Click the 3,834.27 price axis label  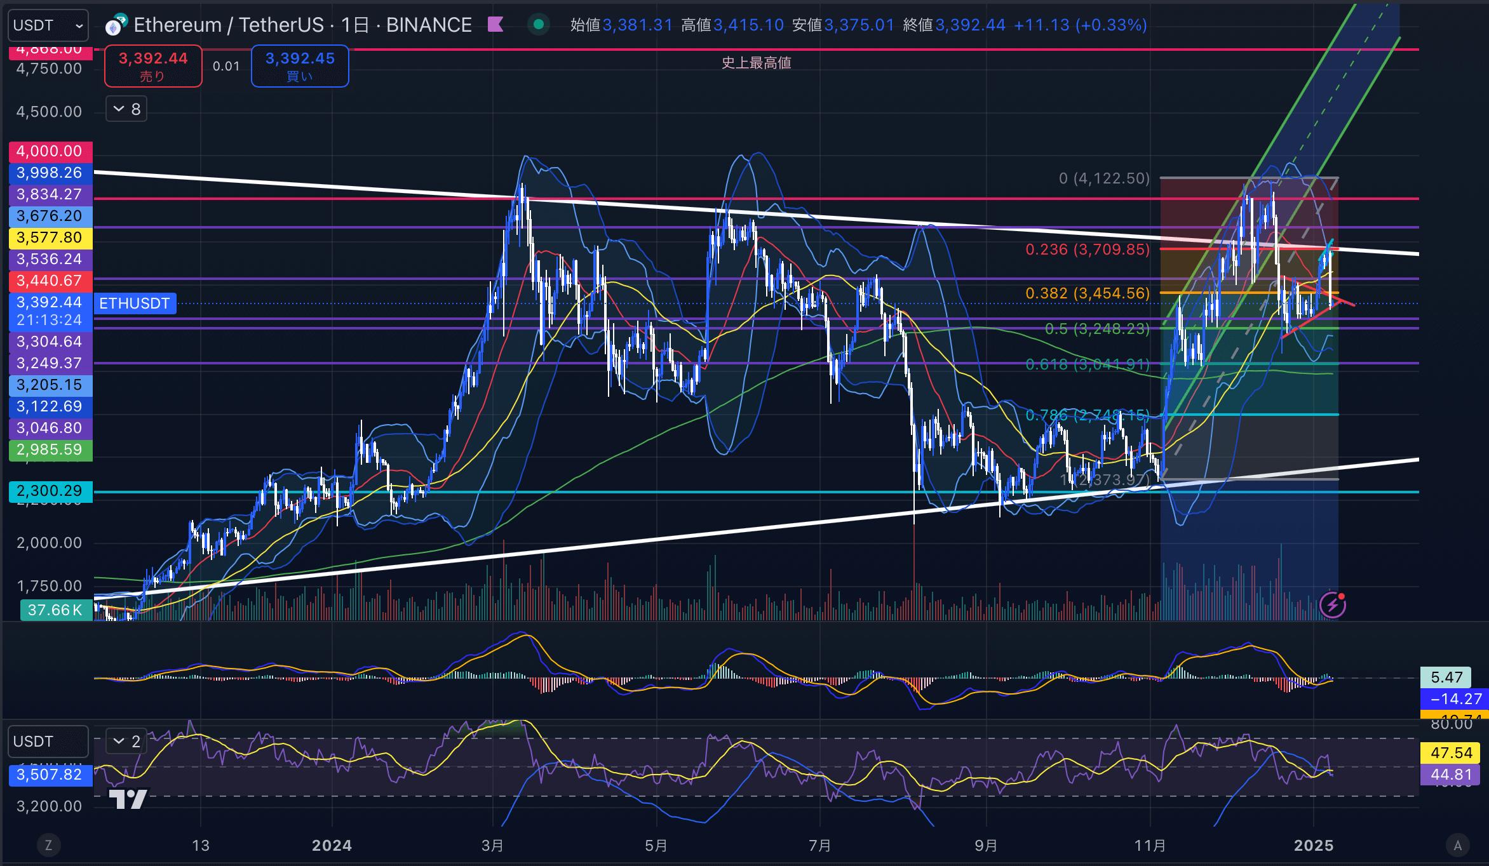(50, 194)
